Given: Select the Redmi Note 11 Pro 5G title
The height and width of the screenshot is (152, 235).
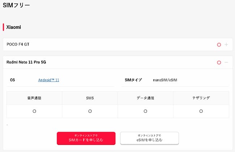Looking at the screenshot, I should coord(26,62).
